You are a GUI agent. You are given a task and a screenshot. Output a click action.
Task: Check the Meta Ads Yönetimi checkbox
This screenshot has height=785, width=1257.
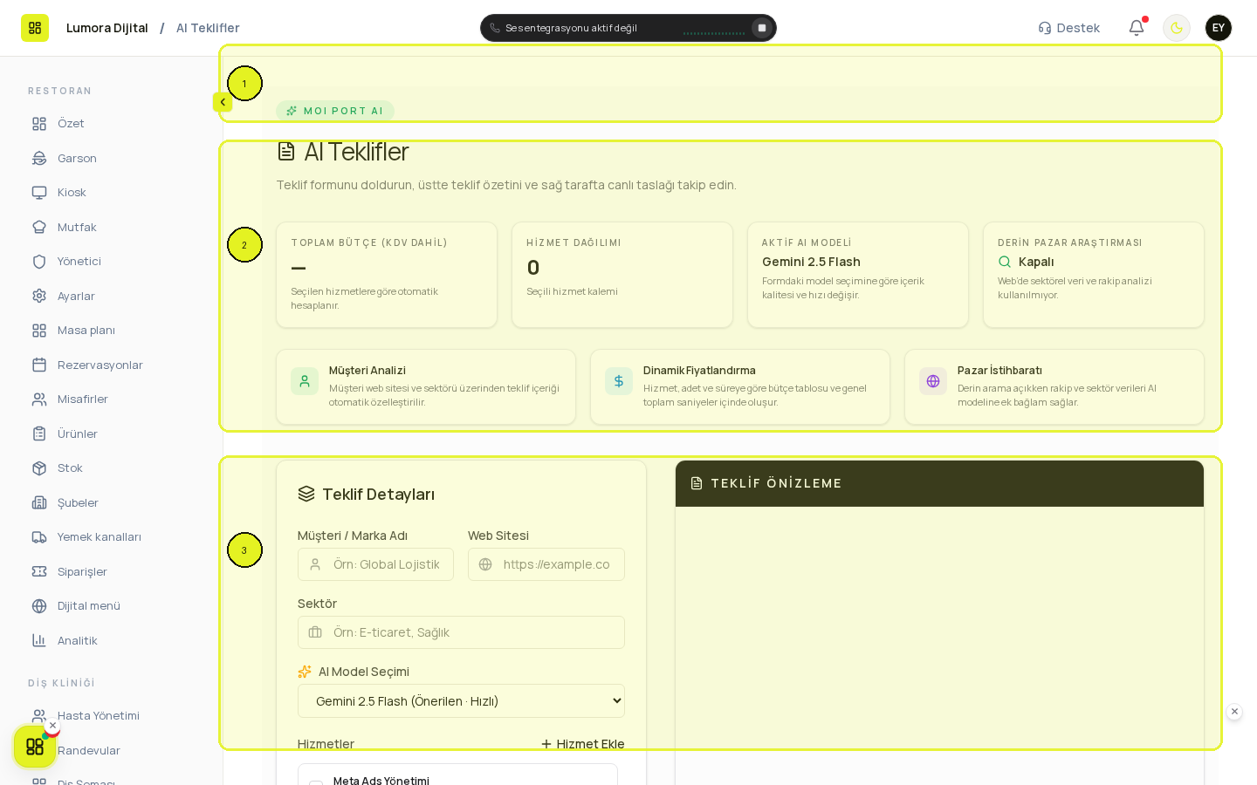pyautogui.click(x=316, y=782)
